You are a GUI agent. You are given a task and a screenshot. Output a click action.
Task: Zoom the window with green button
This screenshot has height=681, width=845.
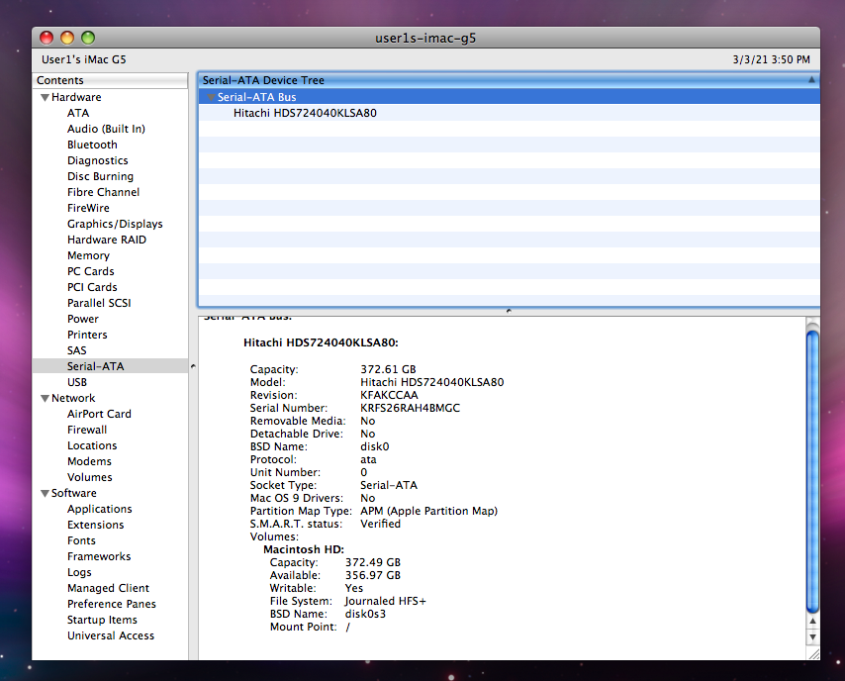coord(88,38)
